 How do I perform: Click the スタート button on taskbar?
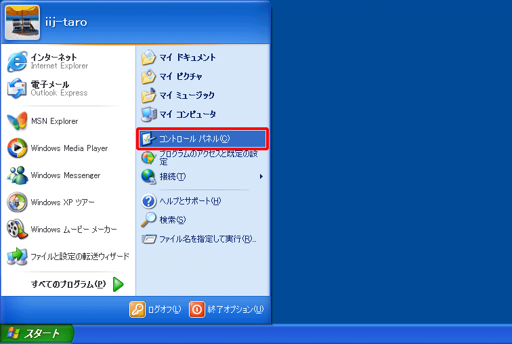click(37, 334)
